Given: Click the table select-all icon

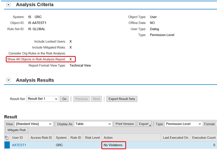Looking at the screenshot, I should tap(7, 138).
